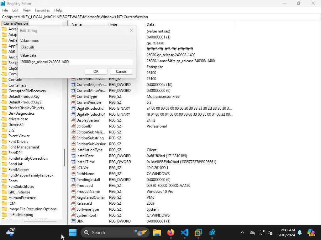Open the taskbar clock and date

click(x=286, y=232)
